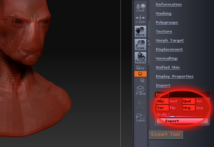Open the Polygroups menu section
The image size is (214, 147).
point(167,22)
